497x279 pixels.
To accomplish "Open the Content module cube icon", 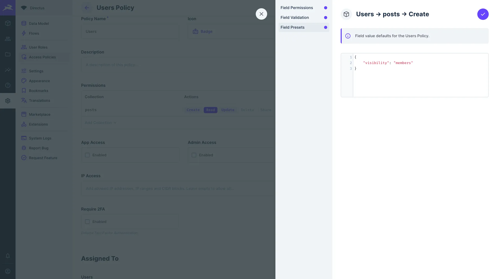I will click(x=8, y=23).
